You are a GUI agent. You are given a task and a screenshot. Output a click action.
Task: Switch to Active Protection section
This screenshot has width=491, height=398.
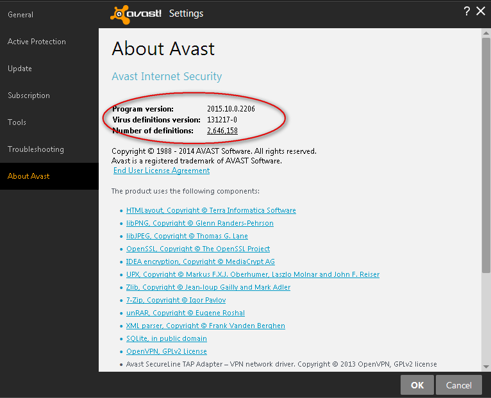pyautogui.click(x=37, y=42)
